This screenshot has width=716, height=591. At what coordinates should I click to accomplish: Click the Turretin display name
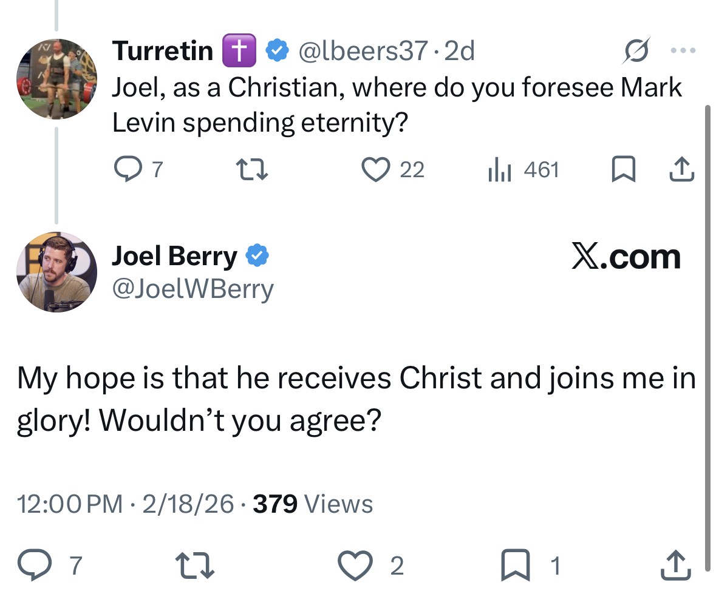162,51
